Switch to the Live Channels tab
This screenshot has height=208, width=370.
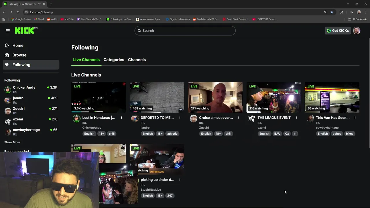pyautogui.click(x=86, y=60)
